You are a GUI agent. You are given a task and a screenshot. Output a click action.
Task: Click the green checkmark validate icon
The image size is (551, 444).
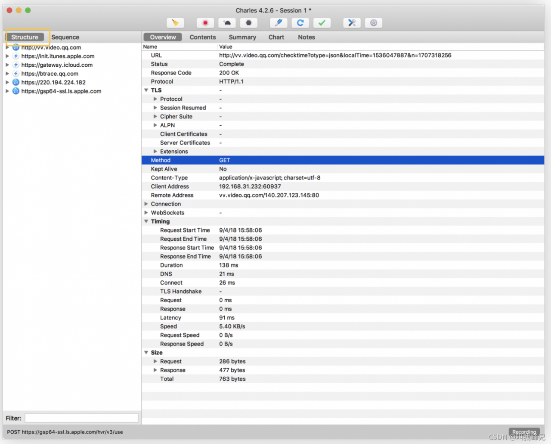(x=322, y=23)
